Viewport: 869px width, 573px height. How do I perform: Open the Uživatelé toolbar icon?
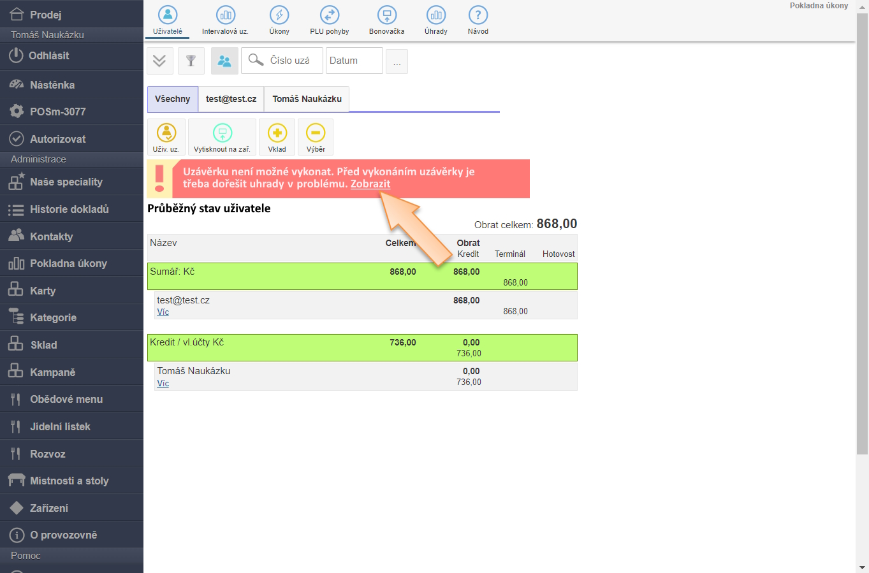pyautogui.click(x=168, y=15)
